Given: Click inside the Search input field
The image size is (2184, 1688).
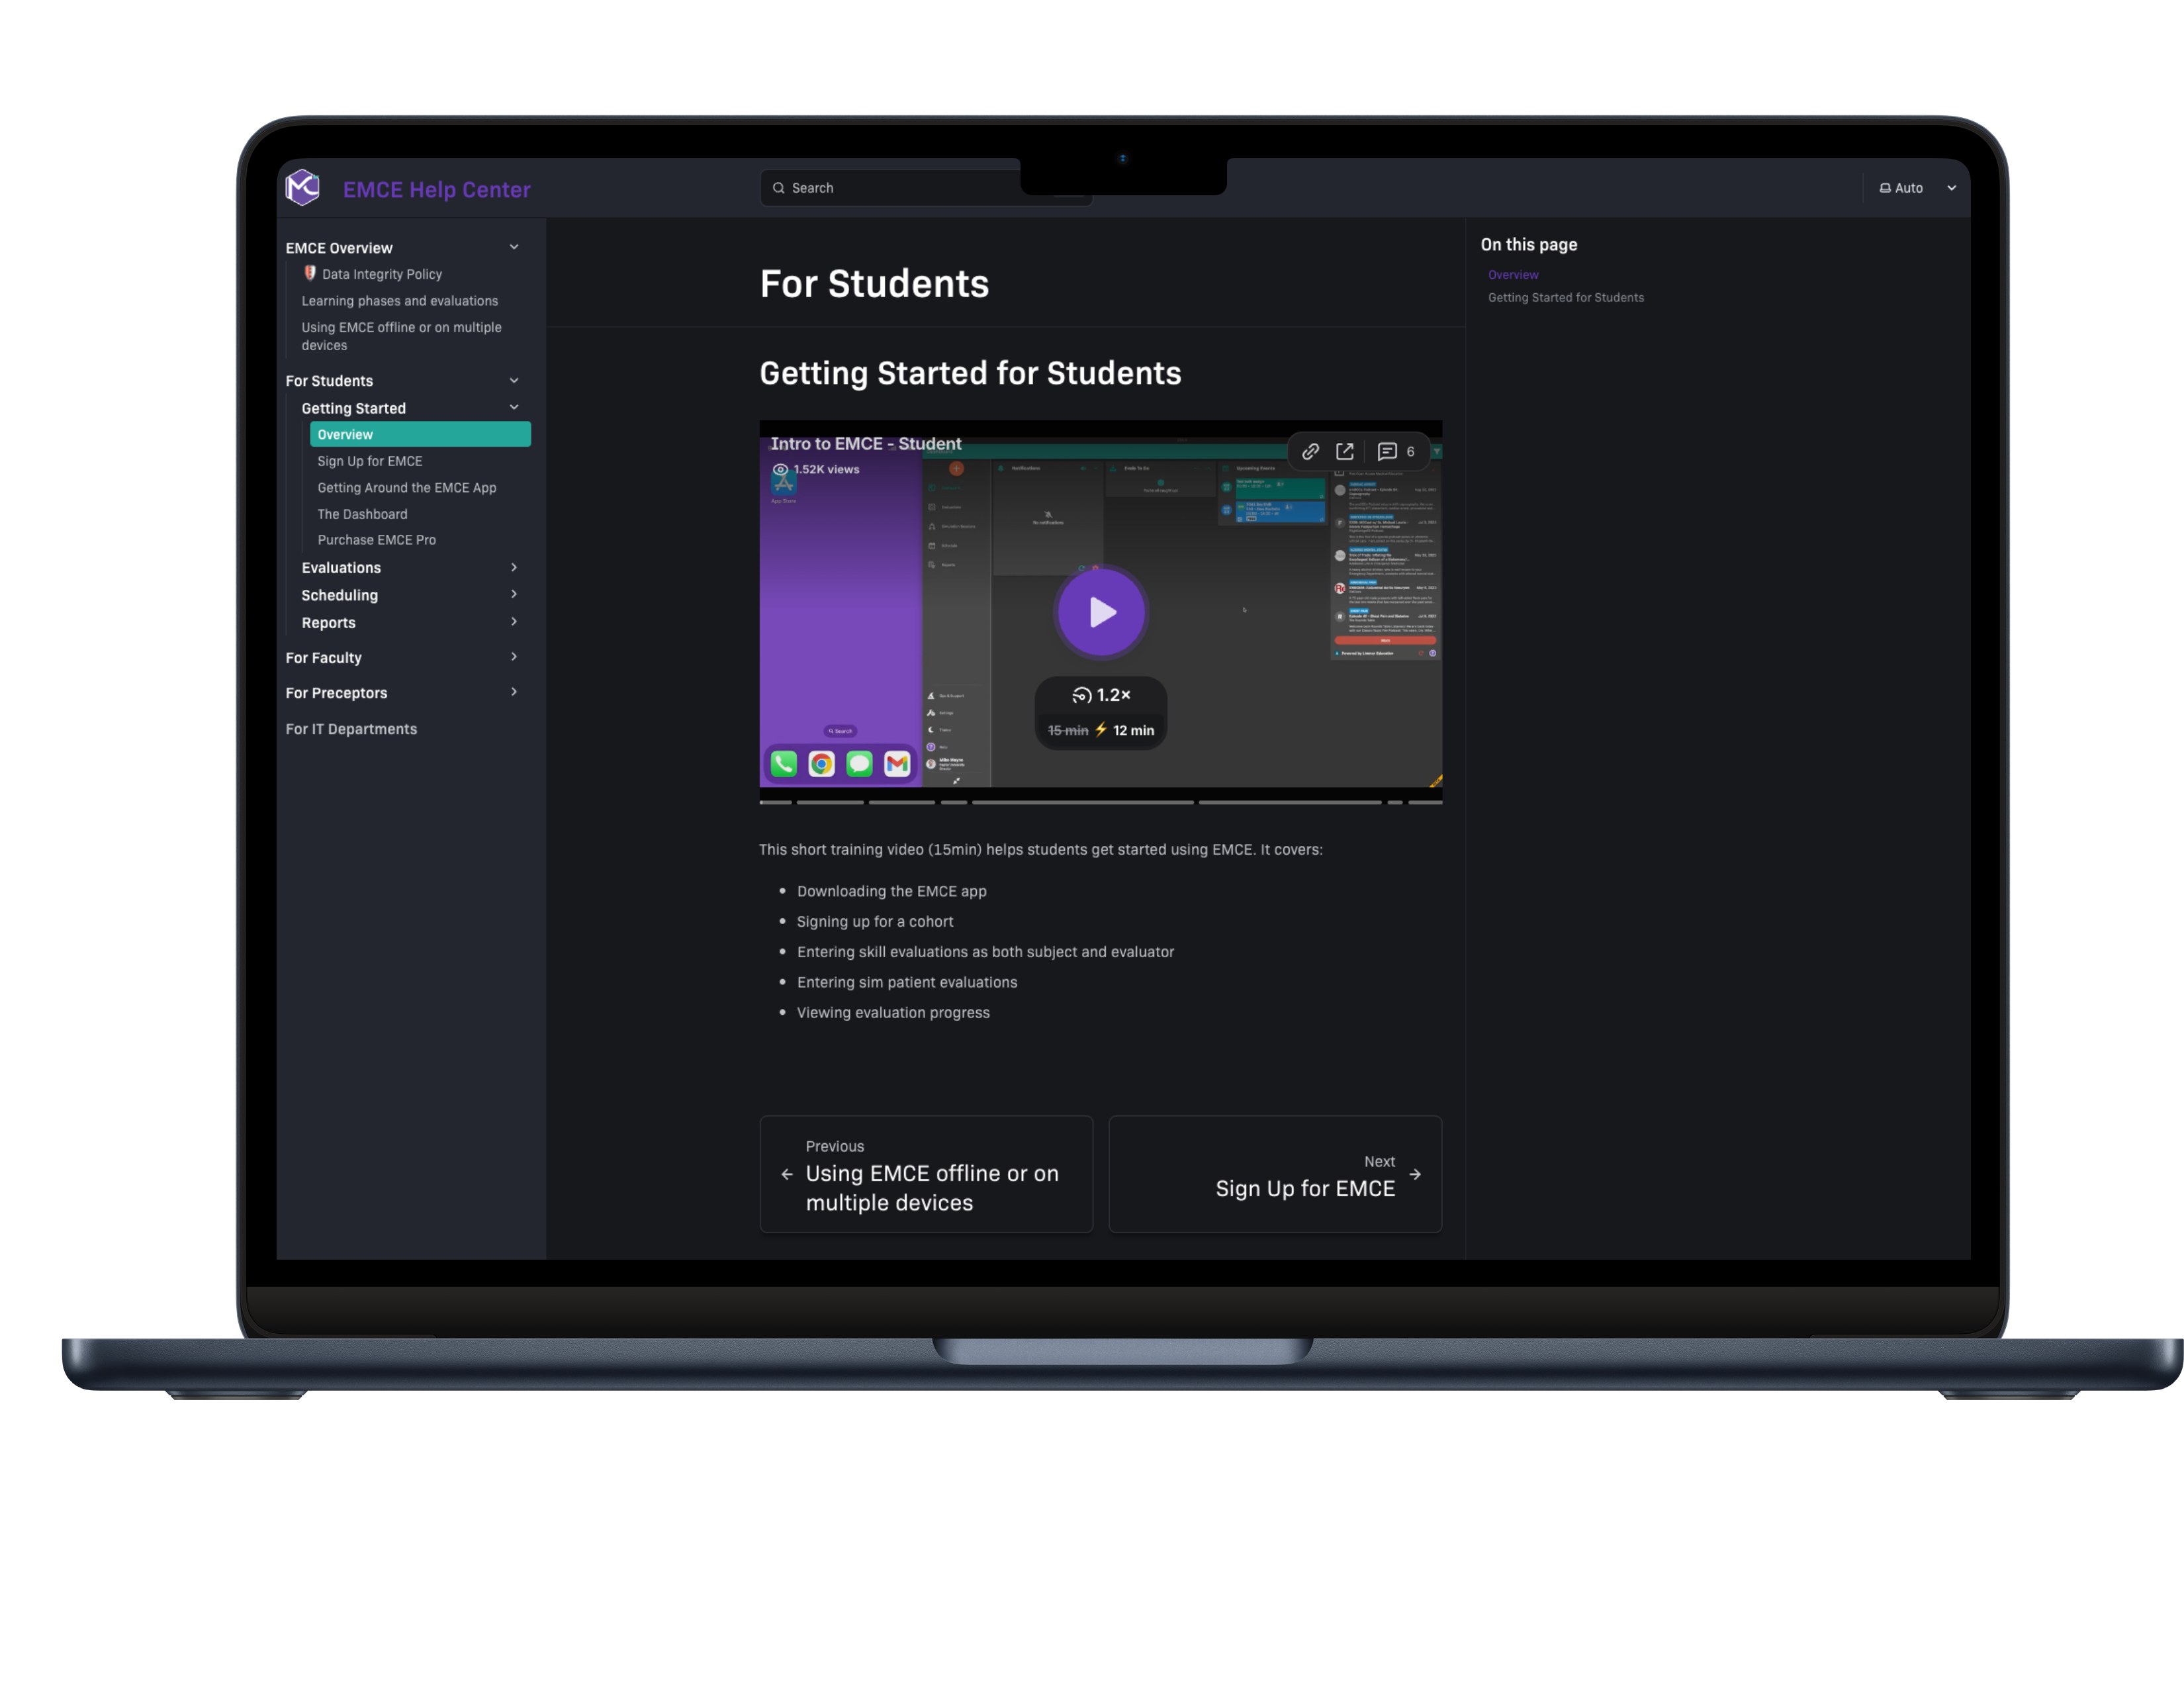Looking at the screenshot, I should click(x=900, y=187).
